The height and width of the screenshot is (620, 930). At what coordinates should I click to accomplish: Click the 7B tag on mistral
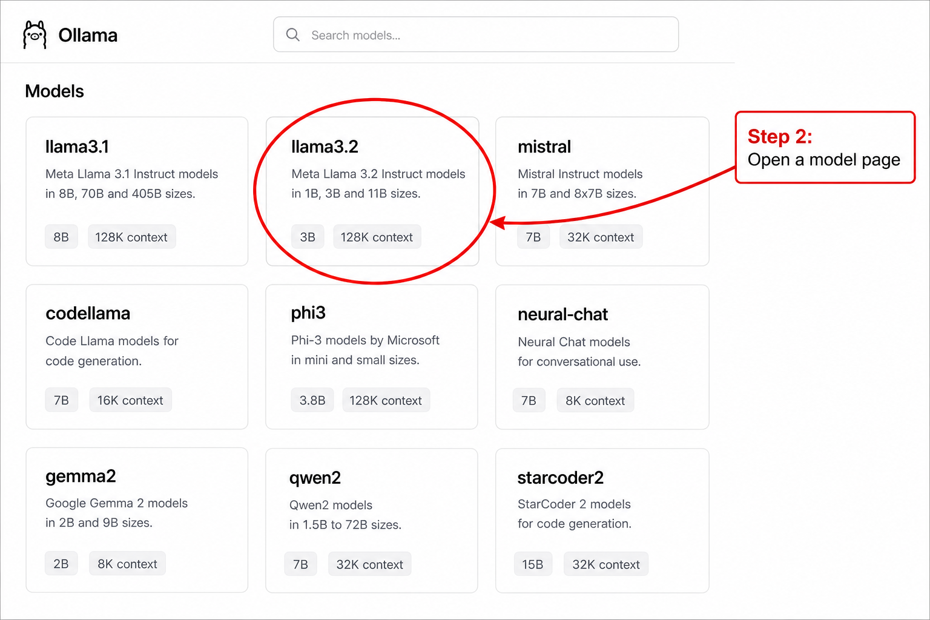533,237
